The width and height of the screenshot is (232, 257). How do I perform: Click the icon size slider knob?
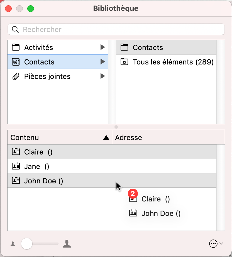pyautogui.click(x=27, y=244)
